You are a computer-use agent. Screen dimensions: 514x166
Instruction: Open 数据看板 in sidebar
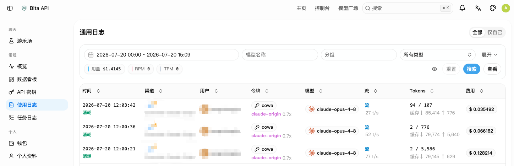37,79
